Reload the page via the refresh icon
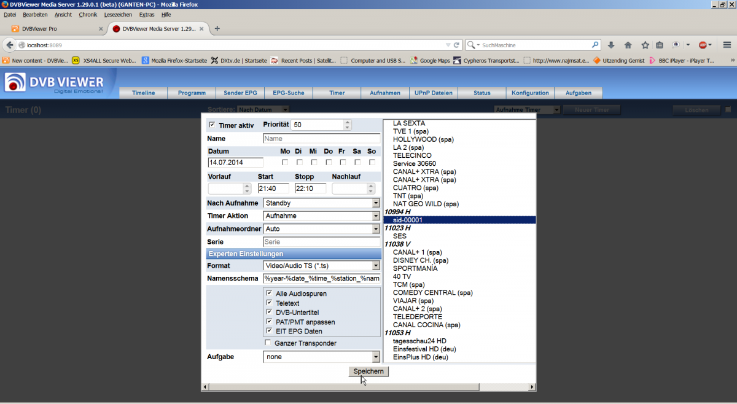The height and width of the screenshot is (404, 737). point(456,45)
